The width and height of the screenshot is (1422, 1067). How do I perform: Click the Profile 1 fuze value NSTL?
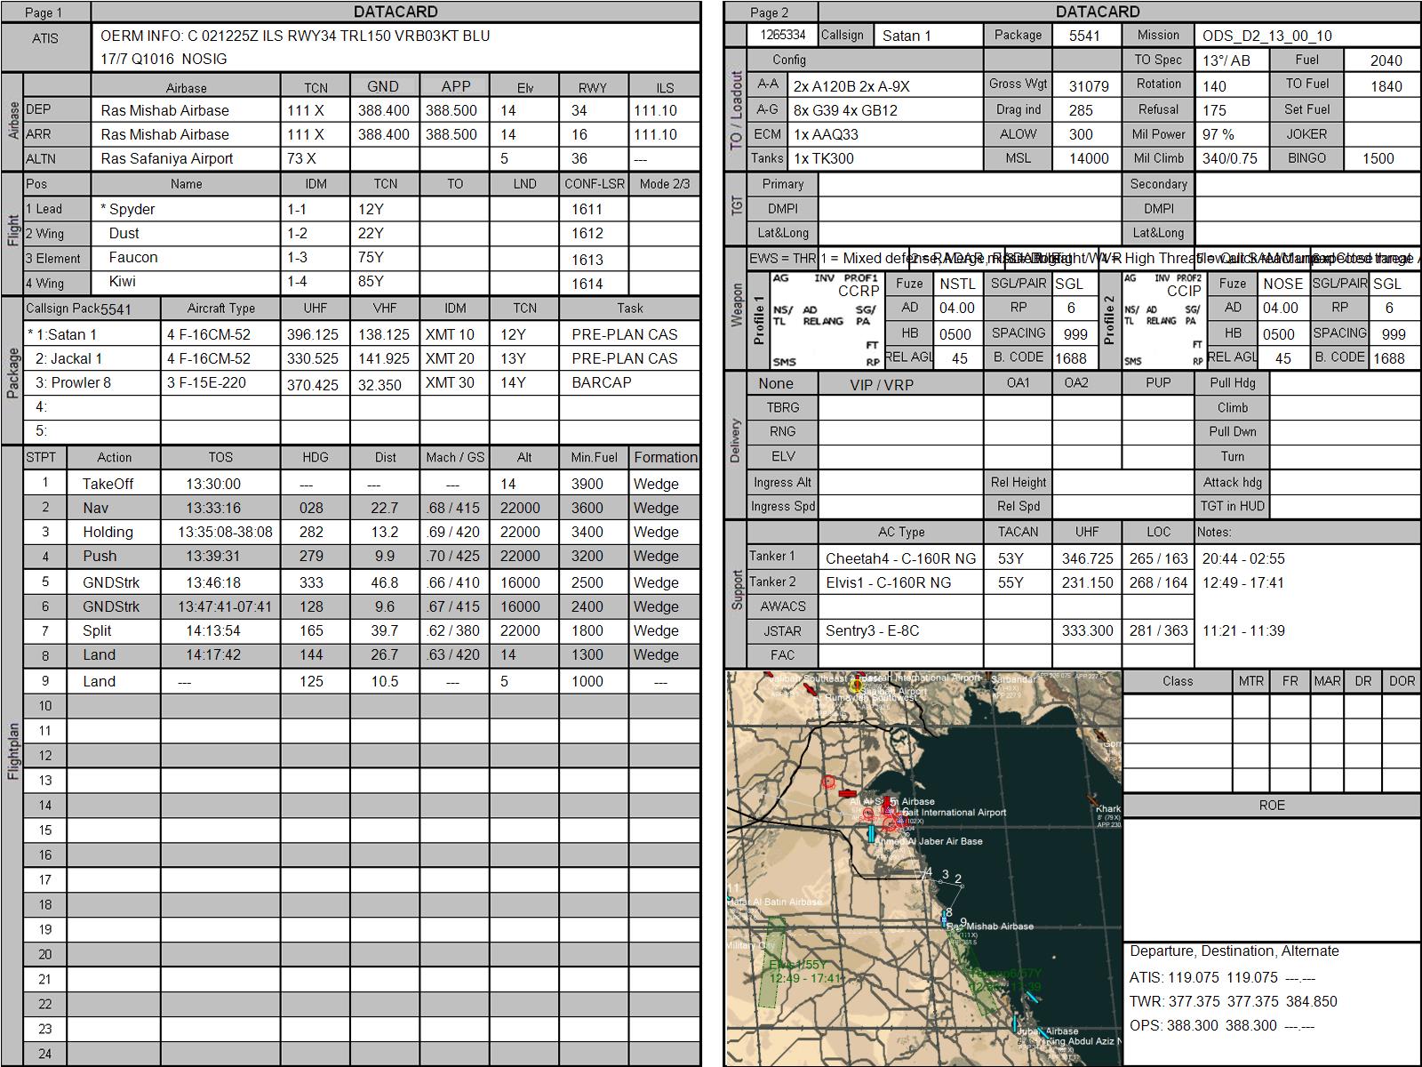[957, 284]
